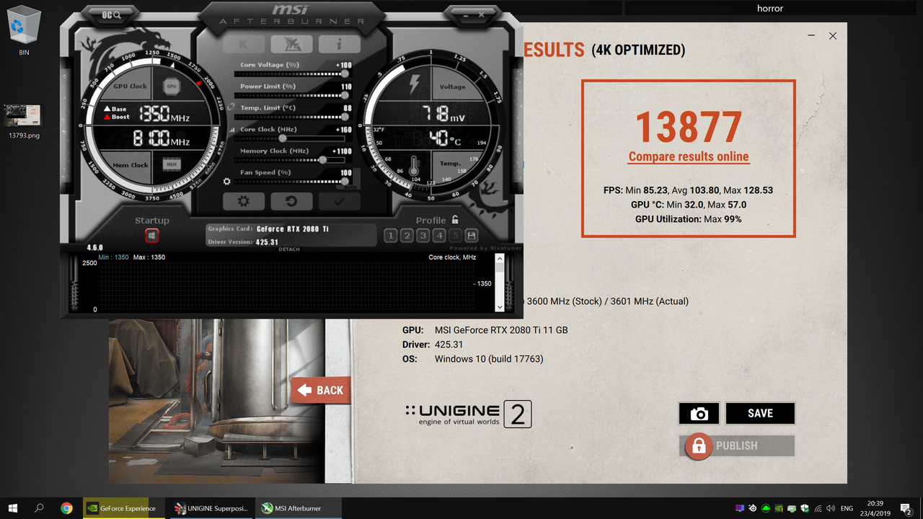Image resolution: width=923 pixels, height=519 pixels.
Task: Open the volume speaker tray icon
Action: [x=831, y=508]
